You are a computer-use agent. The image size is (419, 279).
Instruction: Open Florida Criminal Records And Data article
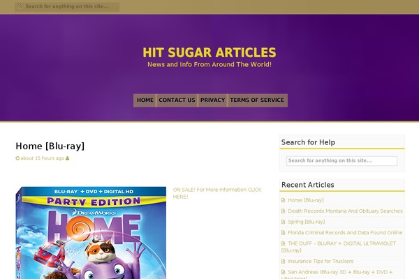point(345,232)
